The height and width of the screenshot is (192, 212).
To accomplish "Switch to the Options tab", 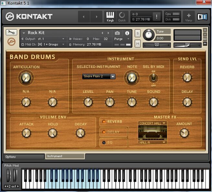I will 24,157.
